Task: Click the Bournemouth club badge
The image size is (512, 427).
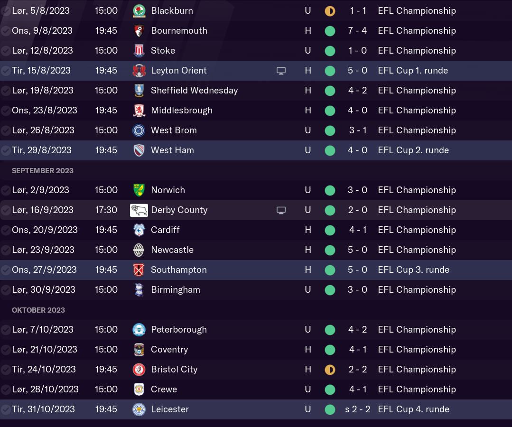Action: 139,30
